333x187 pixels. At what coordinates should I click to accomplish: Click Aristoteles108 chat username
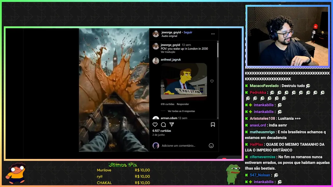pyautogui.click(x=262, y=118)
